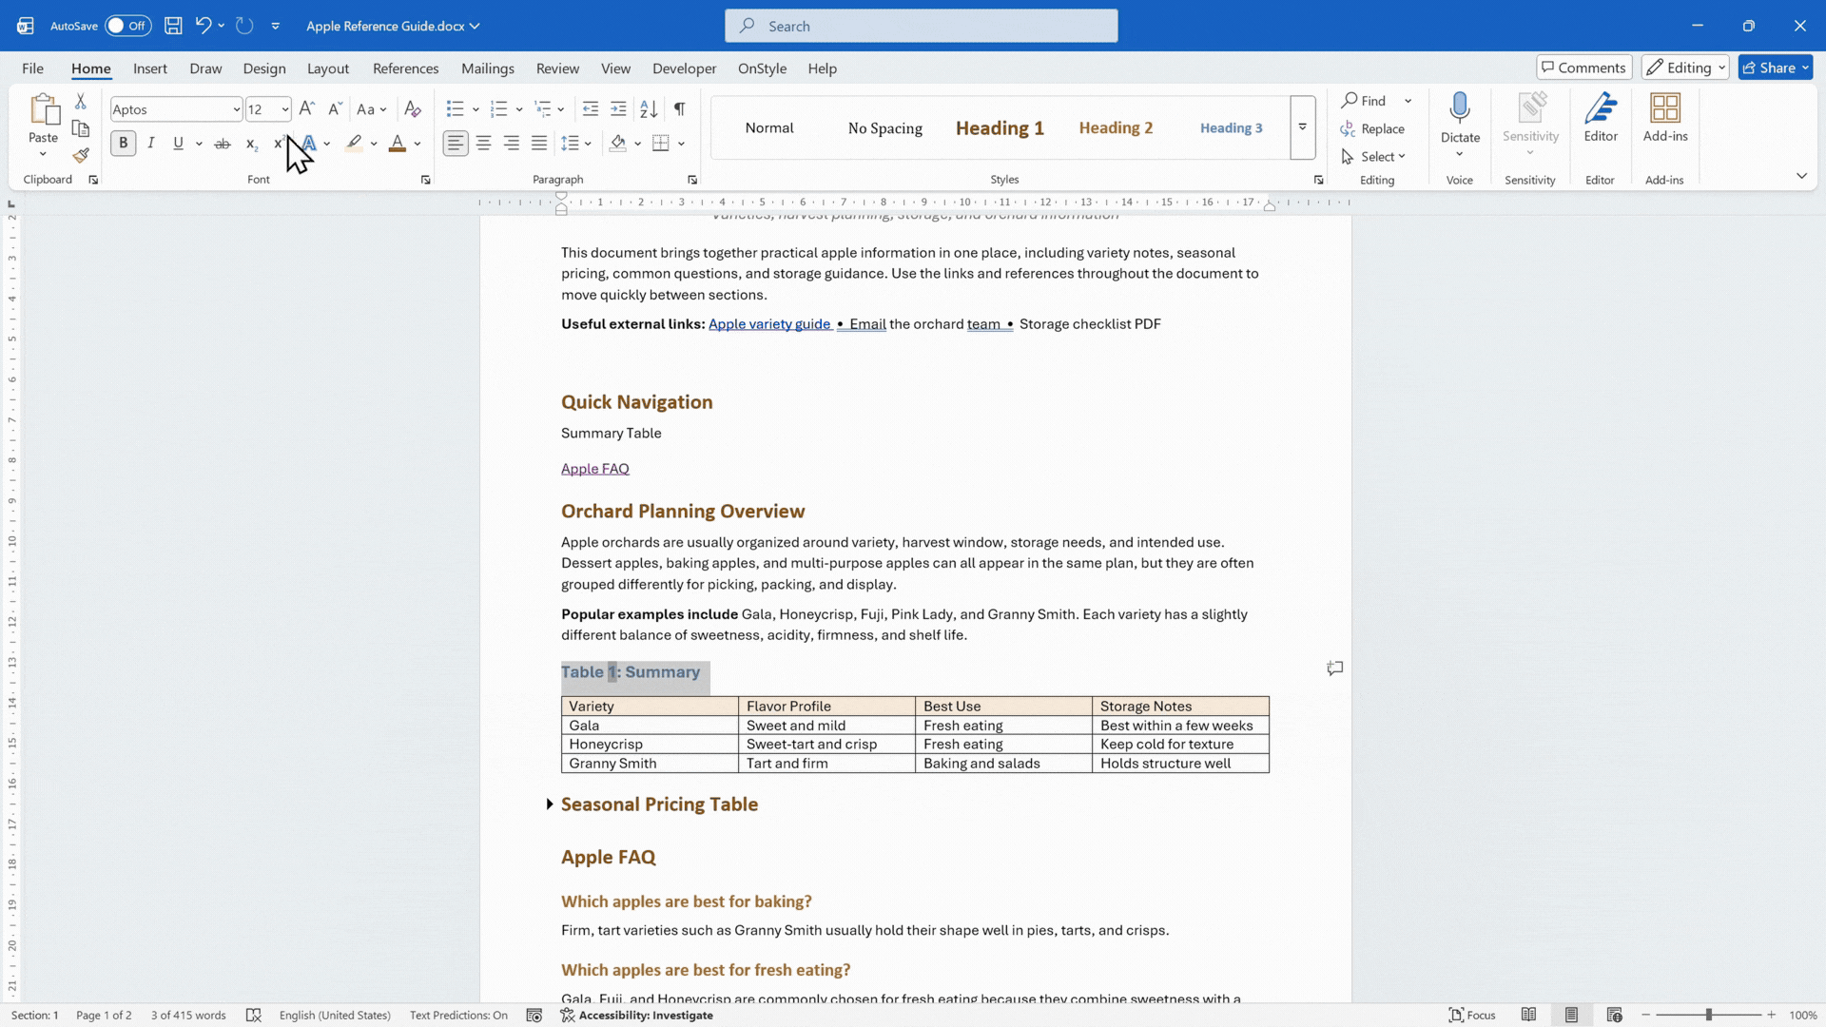This screenshot has height=1027, width=1826.
Task: Click the Undo arrow icon
Action: 203,26
